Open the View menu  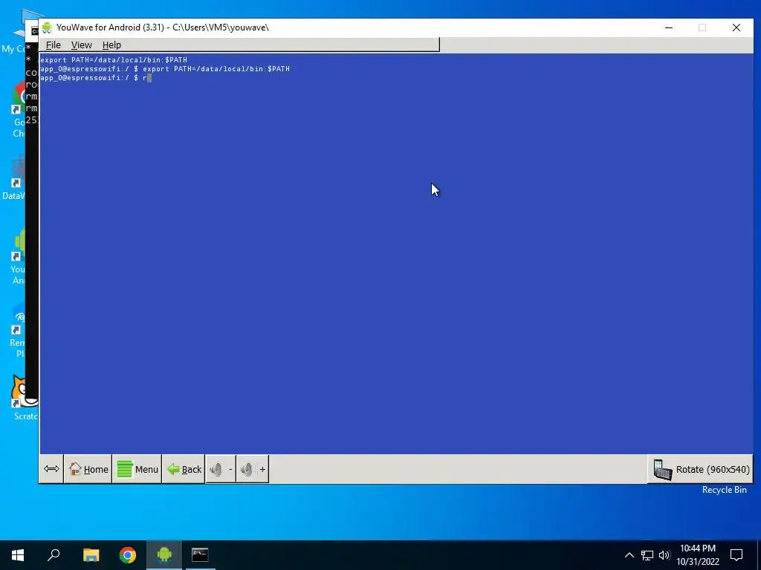click(82, 45)
